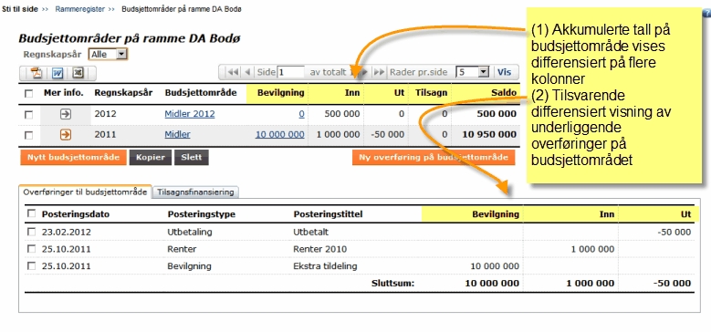Toggle select-all checkbox beside Posteringsdato

[x=31, y=213]
